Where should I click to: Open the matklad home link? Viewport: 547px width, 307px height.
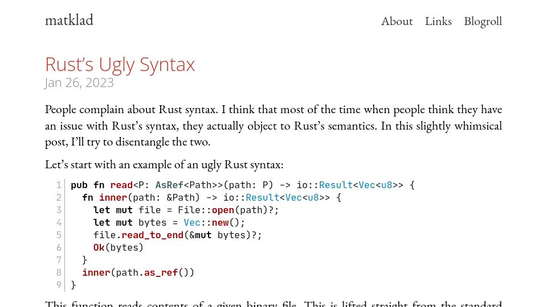[x=69, y=20]
